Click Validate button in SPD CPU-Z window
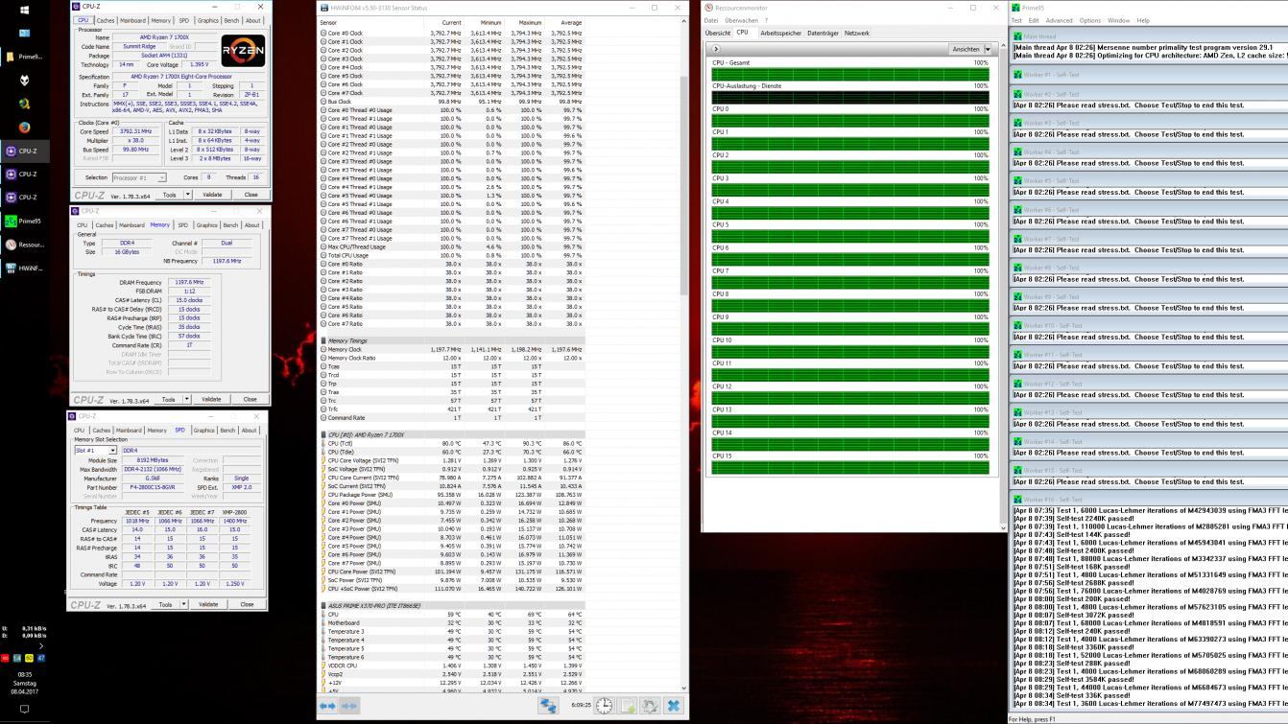1288x724 pixels. click(208, 604)
